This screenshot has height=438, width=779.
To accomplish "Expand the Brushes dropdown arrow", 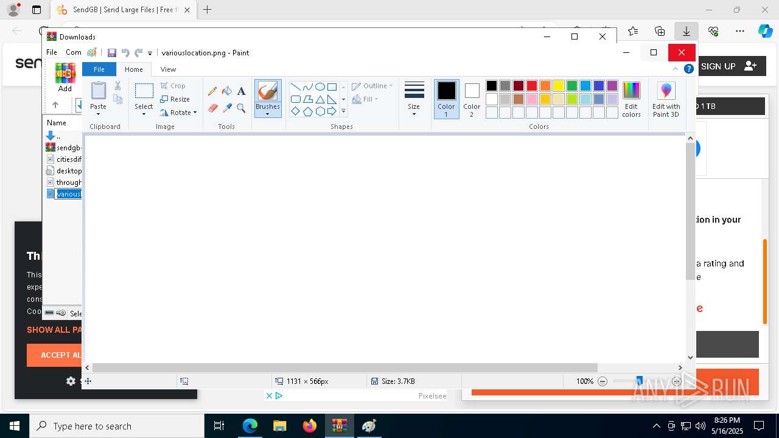I will [268, 114].
